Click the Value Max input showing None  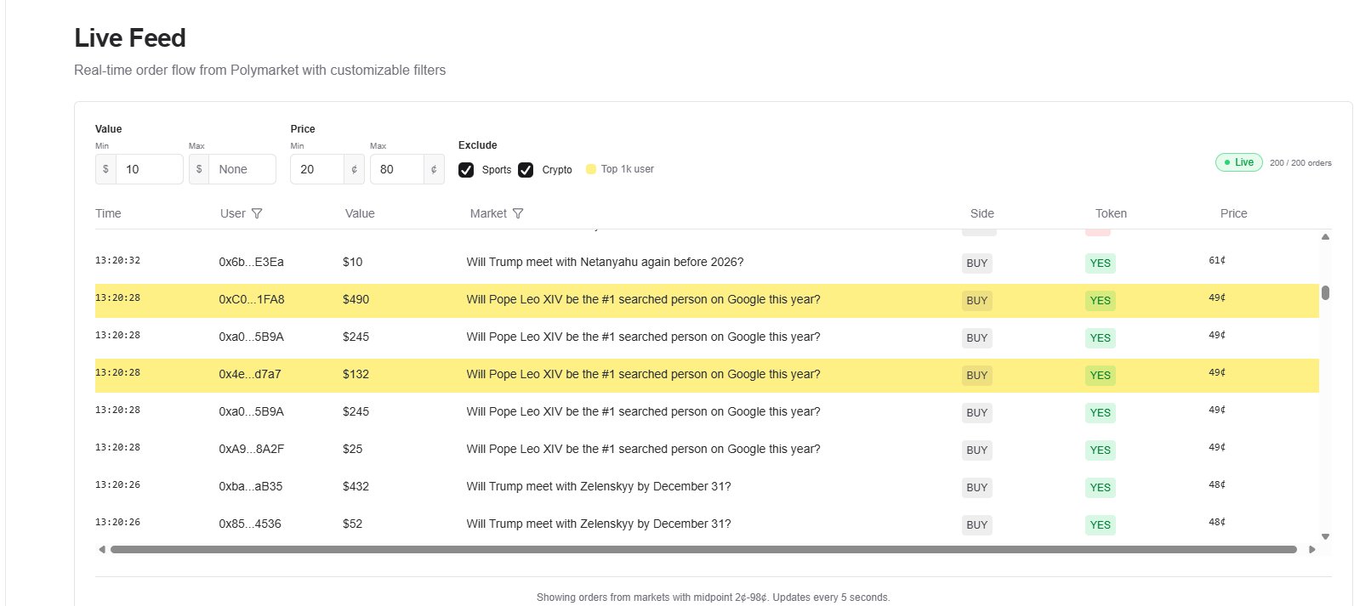[x=242, y=169]
